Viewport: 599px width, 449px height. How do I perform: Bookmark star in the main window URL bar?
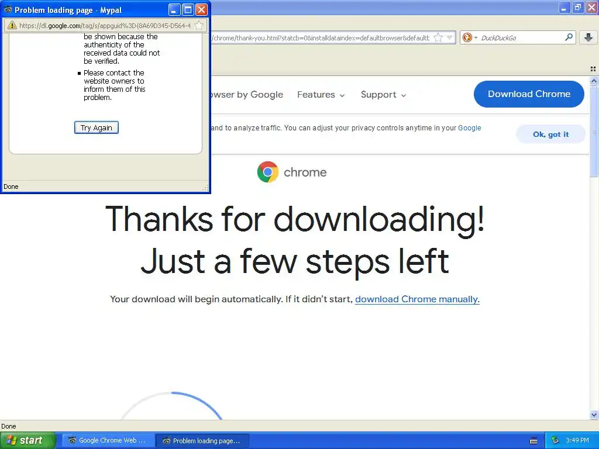[438, 37]
